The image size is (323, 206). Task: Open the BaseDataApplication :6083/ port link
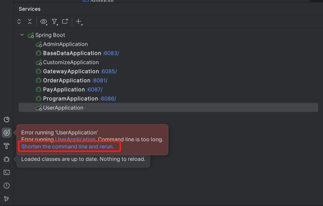(x=111, y=53)
